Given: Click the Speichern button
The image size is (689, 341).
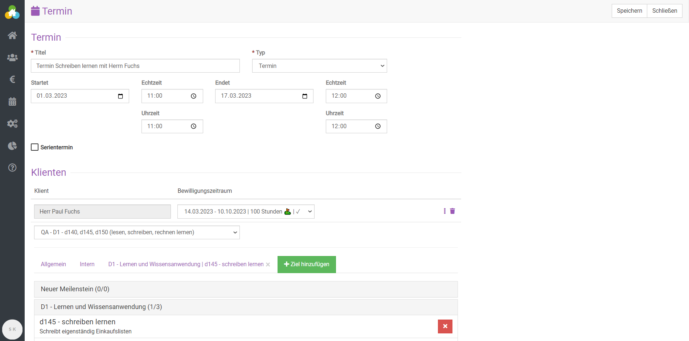Looking at the screenshot, I should [629, 11].
